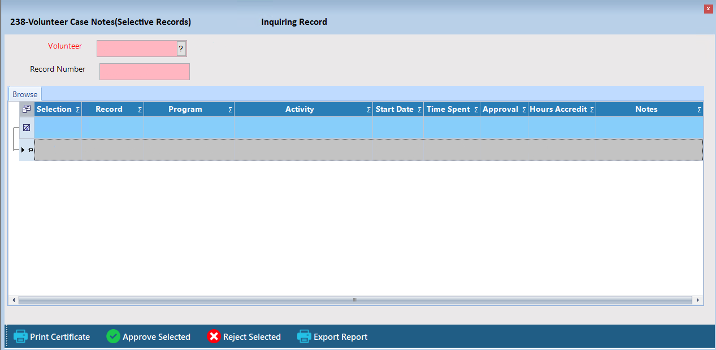The width and height of the screenshot is (716, 350).
Task: Click the Print Certificate printer icon
Action: 20,336
